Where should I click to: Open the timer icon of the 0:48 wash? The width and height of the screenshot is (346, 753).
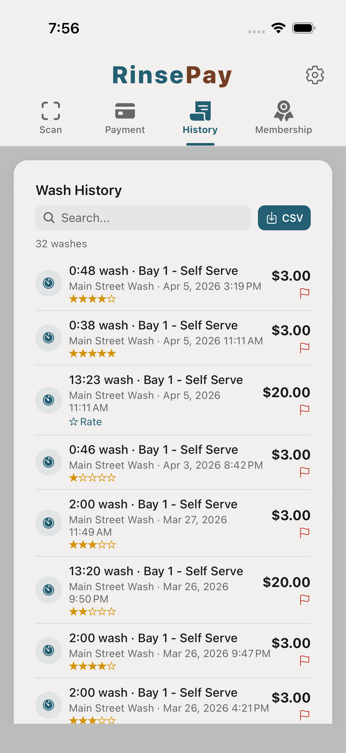(48, 283)
